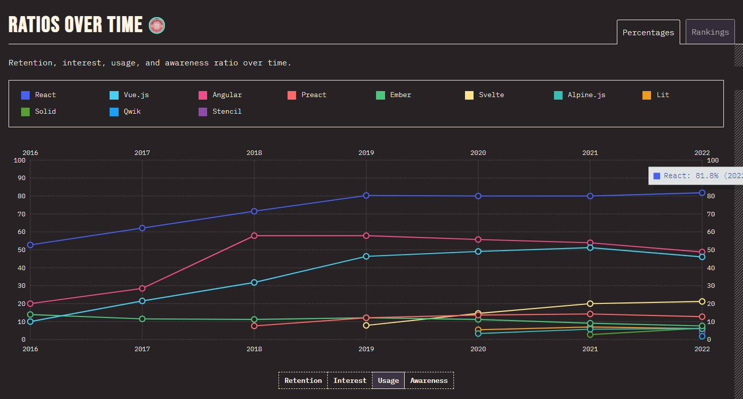
Task: Show the Interest ratio chart
Action: tap(349, 380)
